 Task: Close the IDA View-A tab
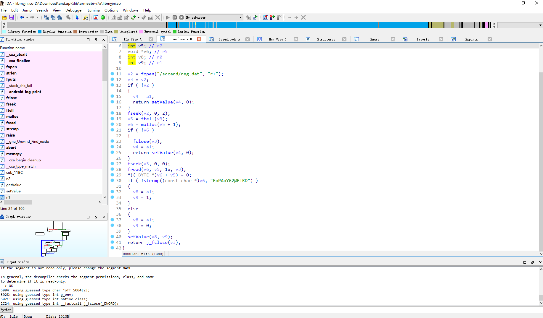point(151,39)
